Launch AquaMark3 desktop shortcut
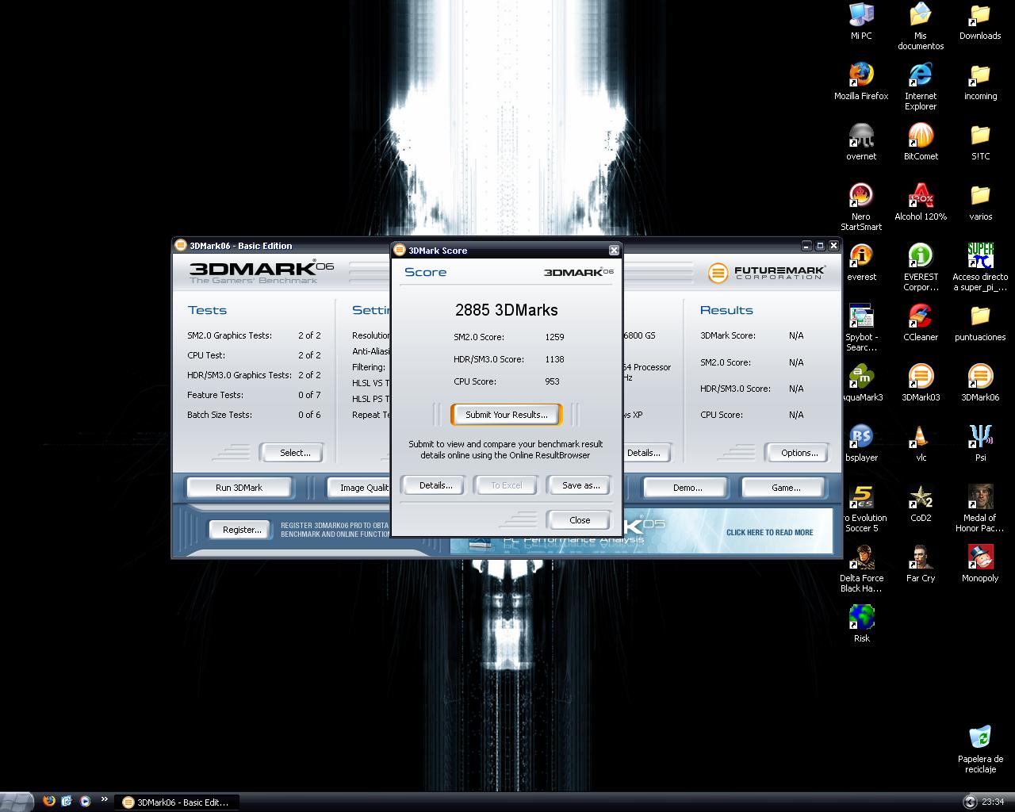 [x=861, y=382]
